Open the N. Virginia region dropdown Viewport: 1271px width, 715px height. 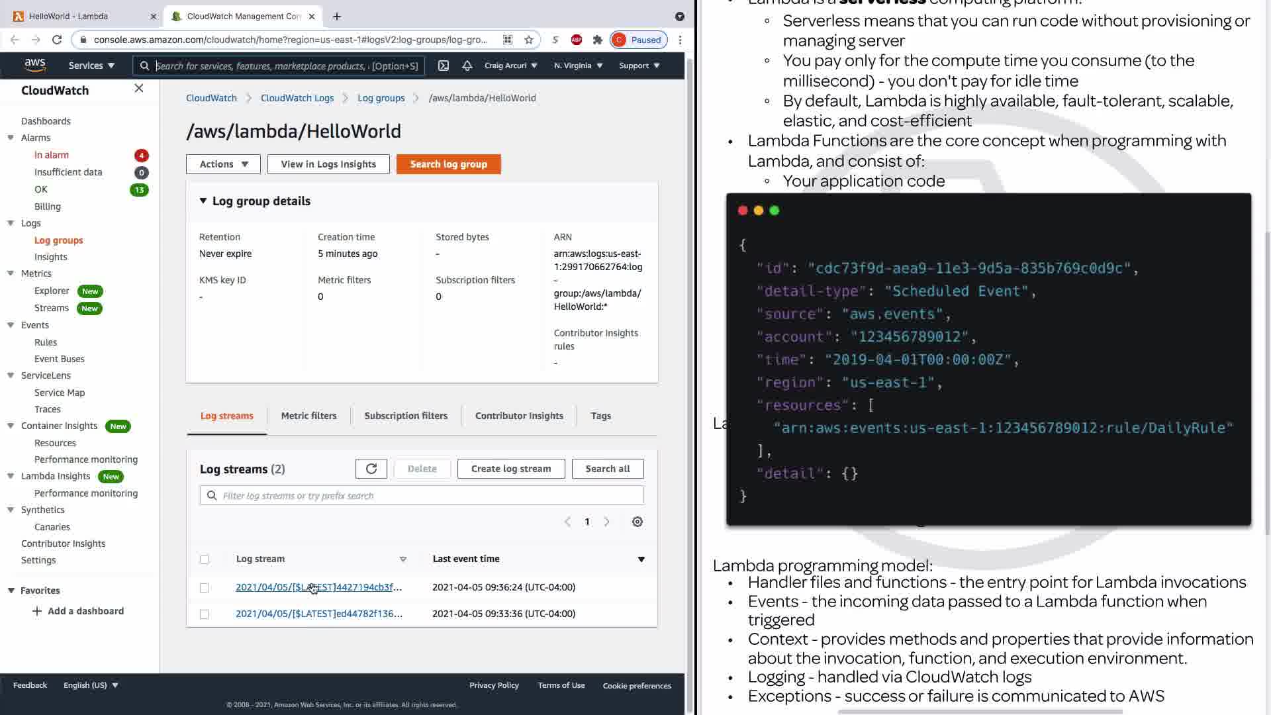pyautogui.click(x=578, y=66)
